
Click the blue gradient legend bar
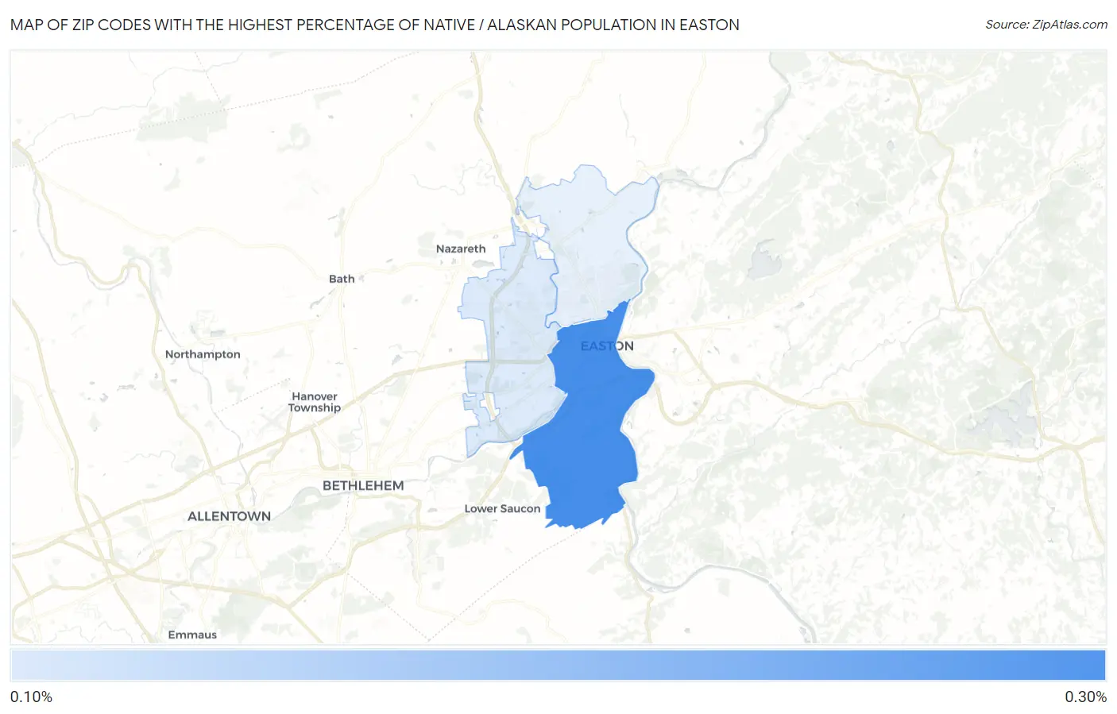[558, 665]
